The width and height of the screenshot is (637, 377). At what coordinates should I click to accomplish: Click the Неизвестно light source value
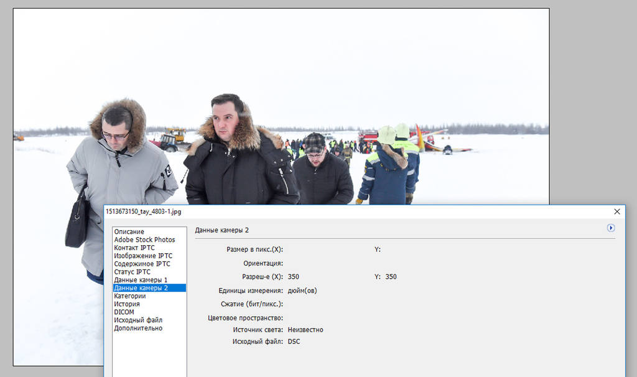coord(305,330)
